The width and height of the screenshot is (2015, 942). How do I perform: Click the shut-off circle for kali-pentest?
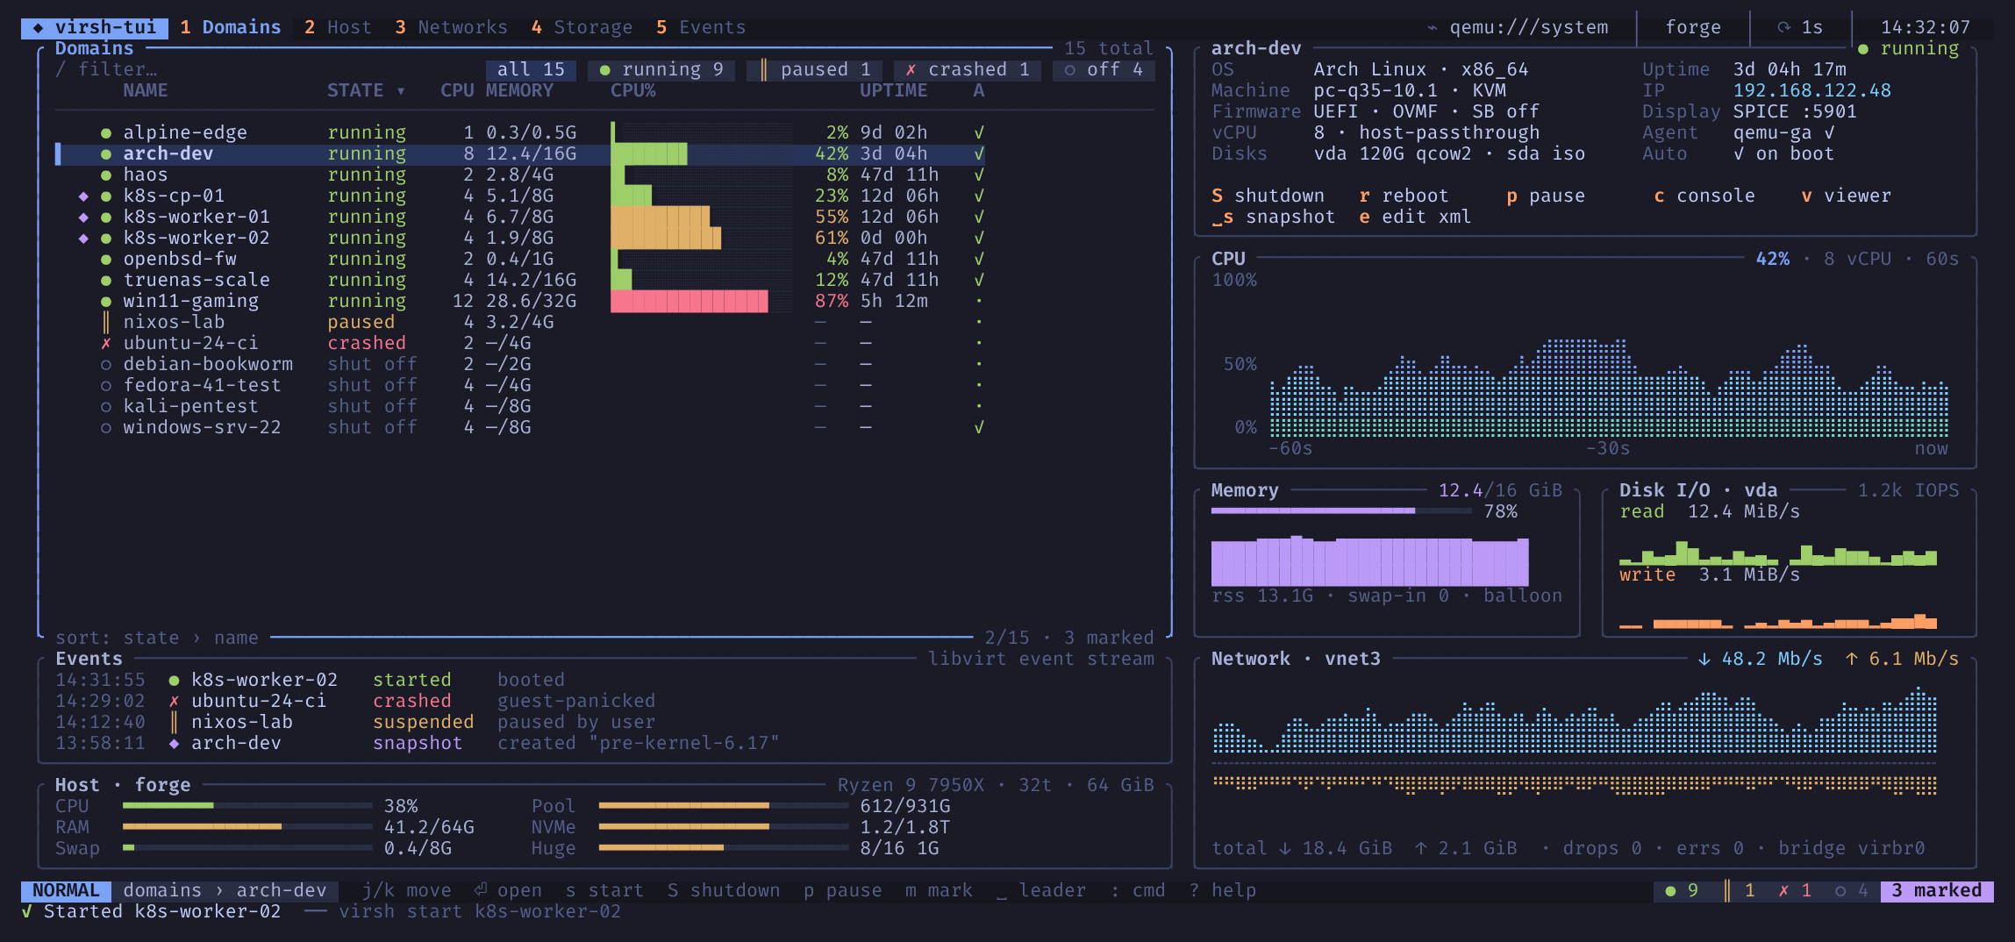[x=106, y=406]
